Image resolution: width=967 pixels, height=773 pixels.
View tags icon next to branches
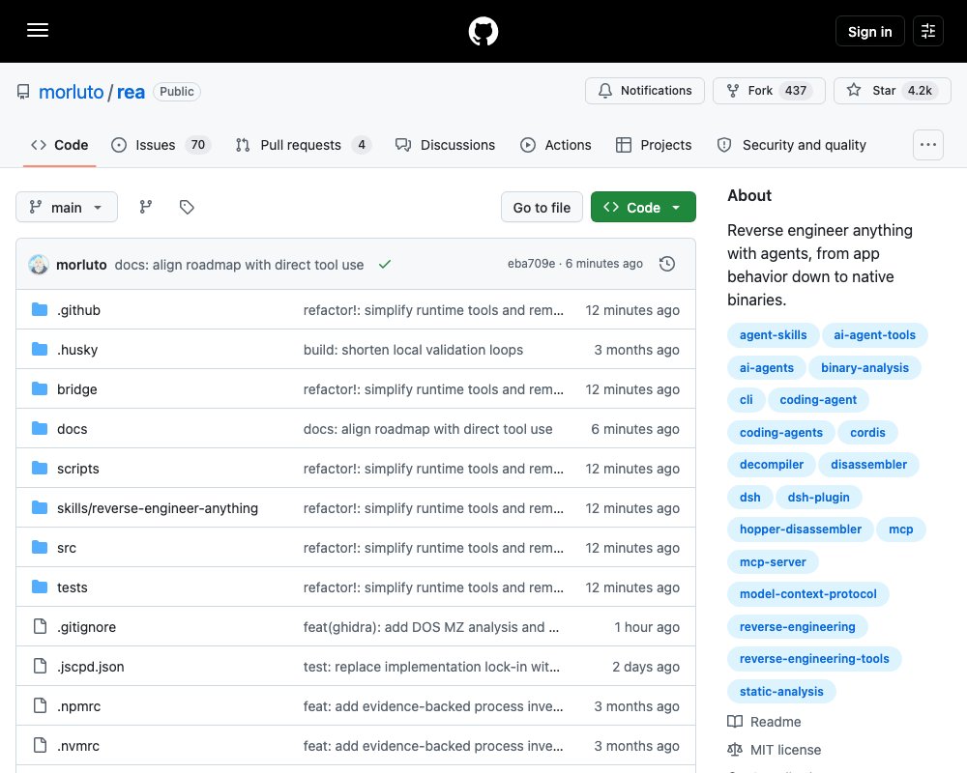[187, 207]
